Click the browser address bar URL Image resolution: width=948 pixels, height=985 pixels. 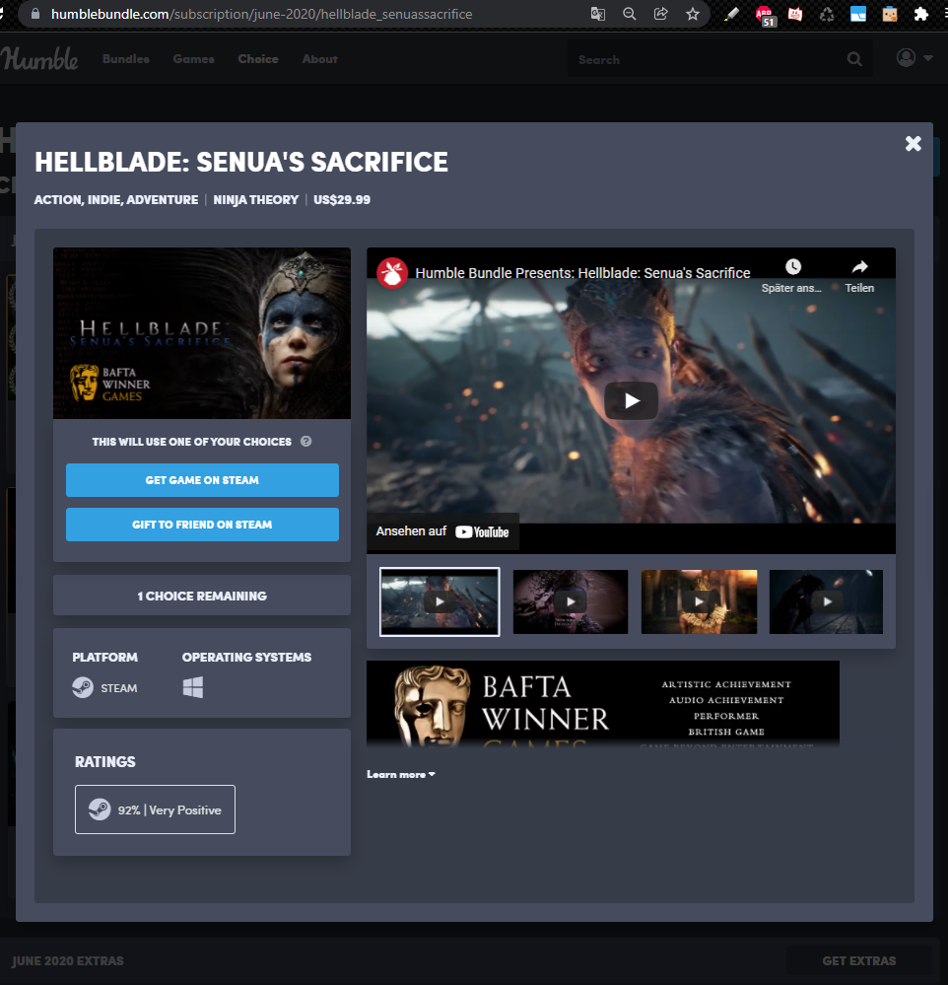(262, 14)
